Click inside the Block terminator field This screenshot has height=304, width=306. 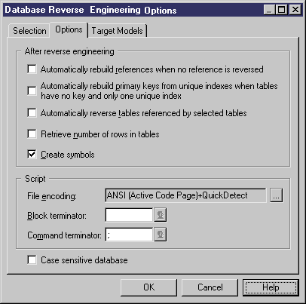click(x=129, y=215)
